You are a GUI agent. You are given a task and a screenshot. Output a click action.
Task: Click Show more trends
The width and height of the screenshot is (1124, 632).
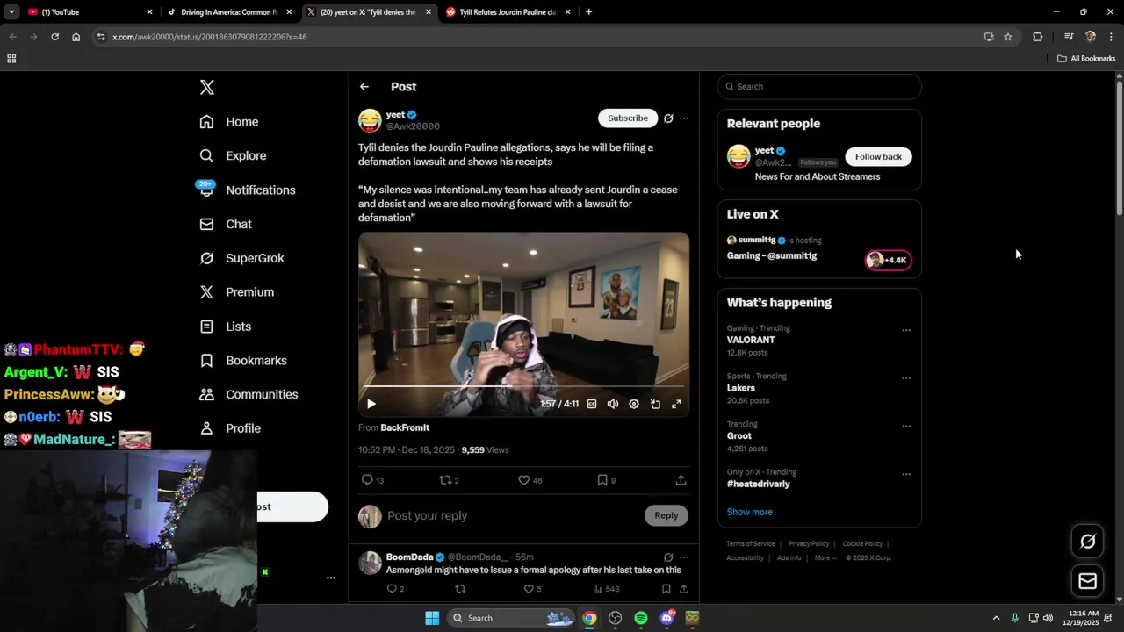point(750,512)
